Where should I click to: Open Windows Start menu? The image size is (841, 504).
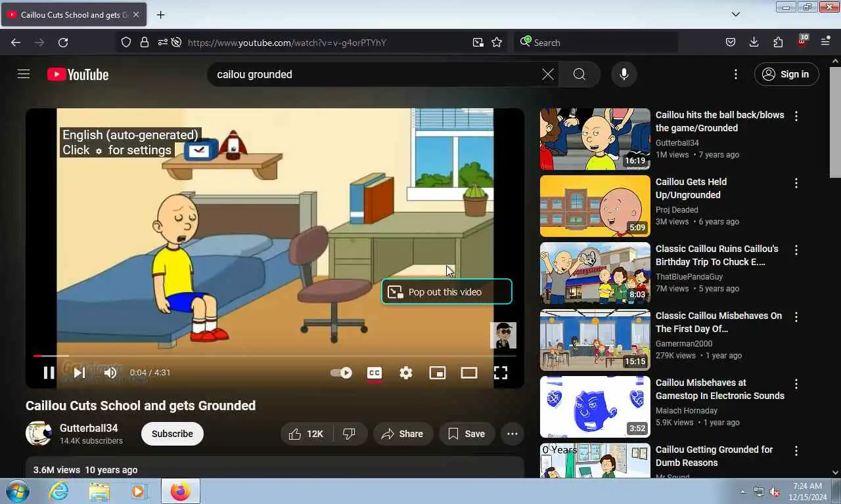point(16,491)
